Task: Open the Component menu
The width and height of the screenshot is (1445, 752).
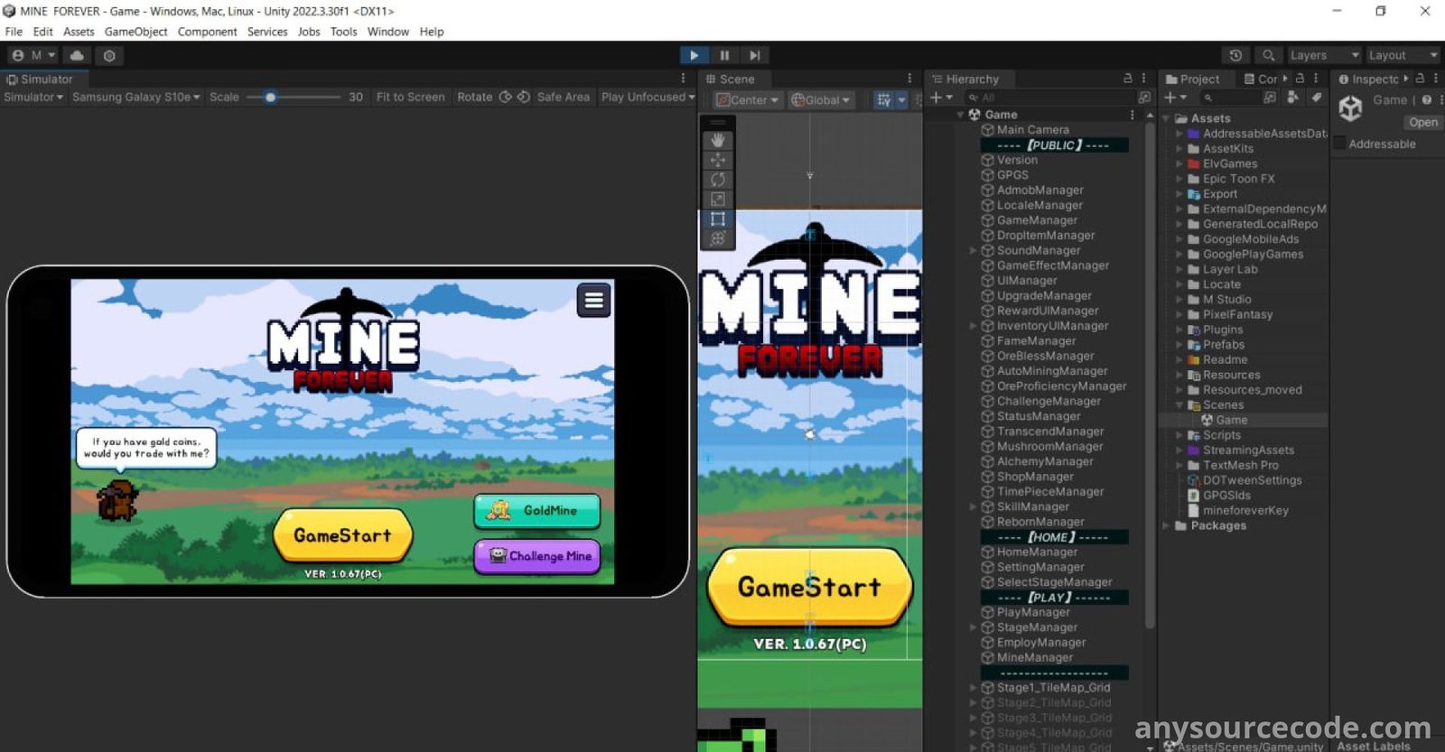Action: click(x=207, y=32)
